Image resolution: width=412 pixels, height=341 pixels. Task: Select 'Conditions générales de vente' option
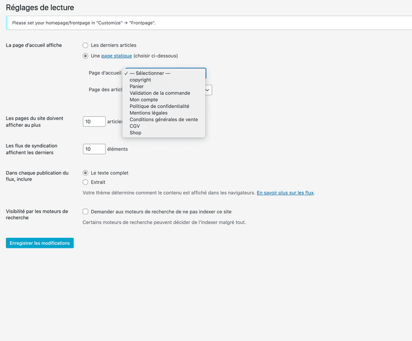point(164,120)
